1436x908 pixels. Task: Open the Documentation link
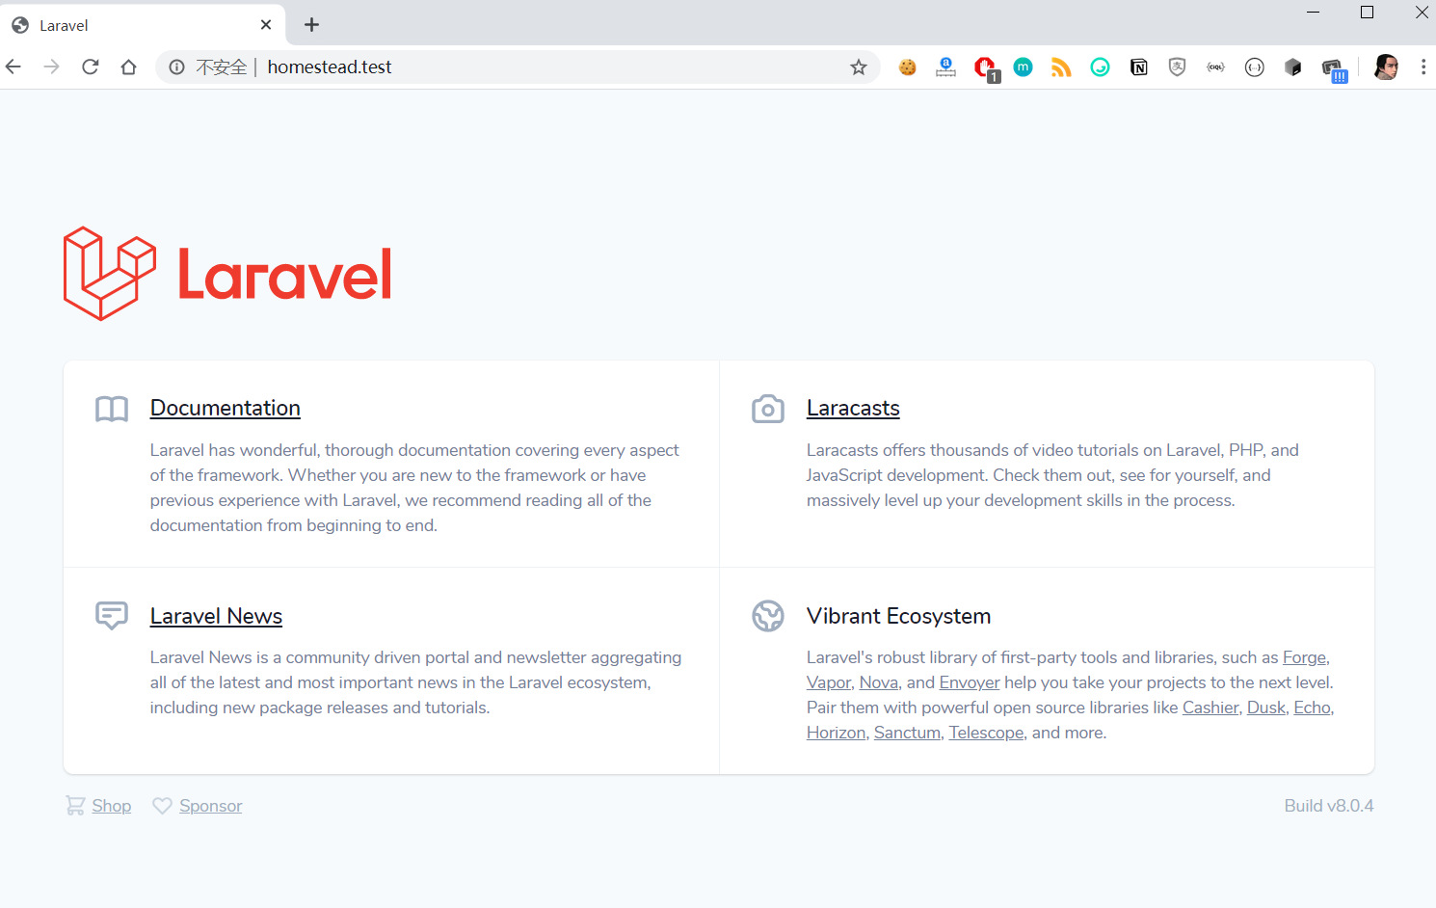point(226,408)
